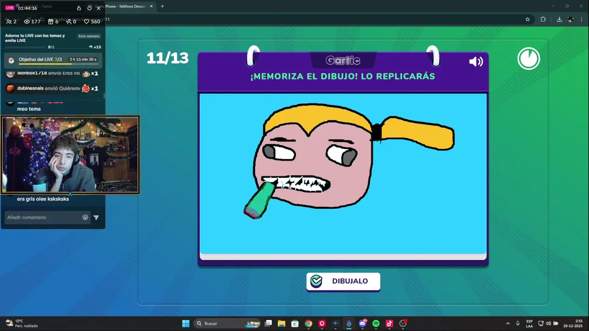This screenshot has width=589, height=331.
Task: Open Google Chrome from the taskbar
Action: click(308, 324)
